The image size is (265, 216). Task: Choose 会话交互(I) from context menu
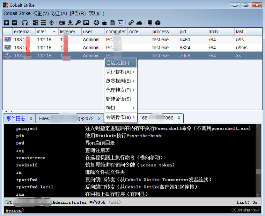point(120,63)
